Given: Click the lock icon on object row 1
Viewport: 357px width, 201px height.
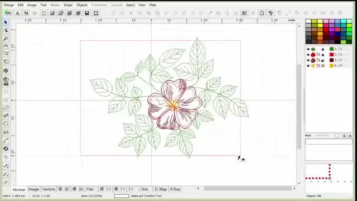Looking at the screenshot, I should pos(322,49).
